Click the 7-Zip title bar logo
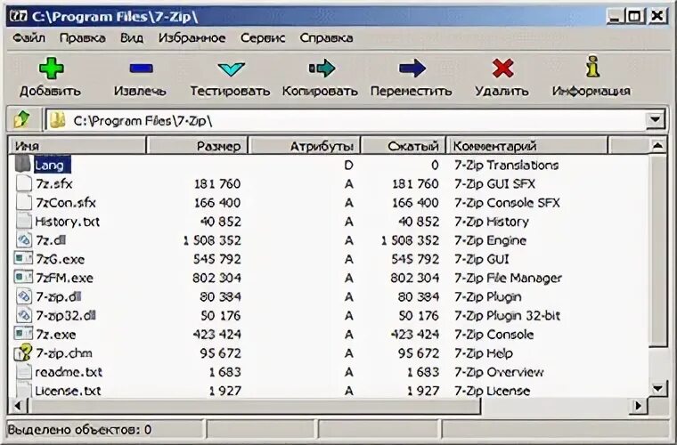The image size is (677, 445). point(19,16)
